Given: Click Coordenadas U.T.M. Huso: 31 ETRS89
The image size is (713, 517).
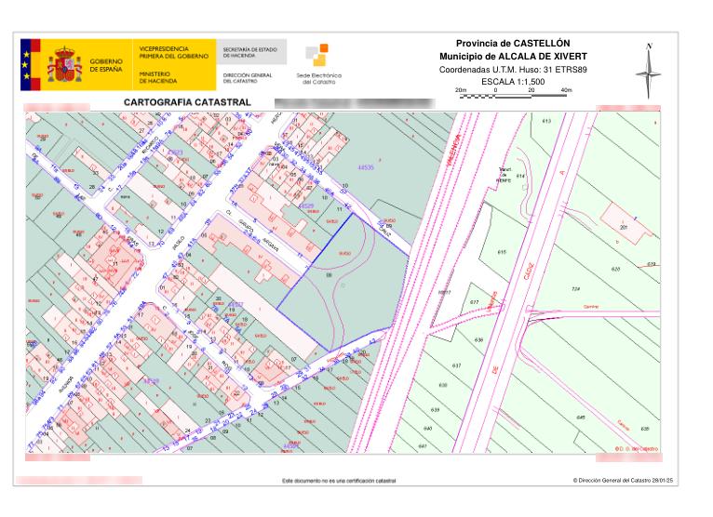Looking at the screenshot, I should (513, 70).
